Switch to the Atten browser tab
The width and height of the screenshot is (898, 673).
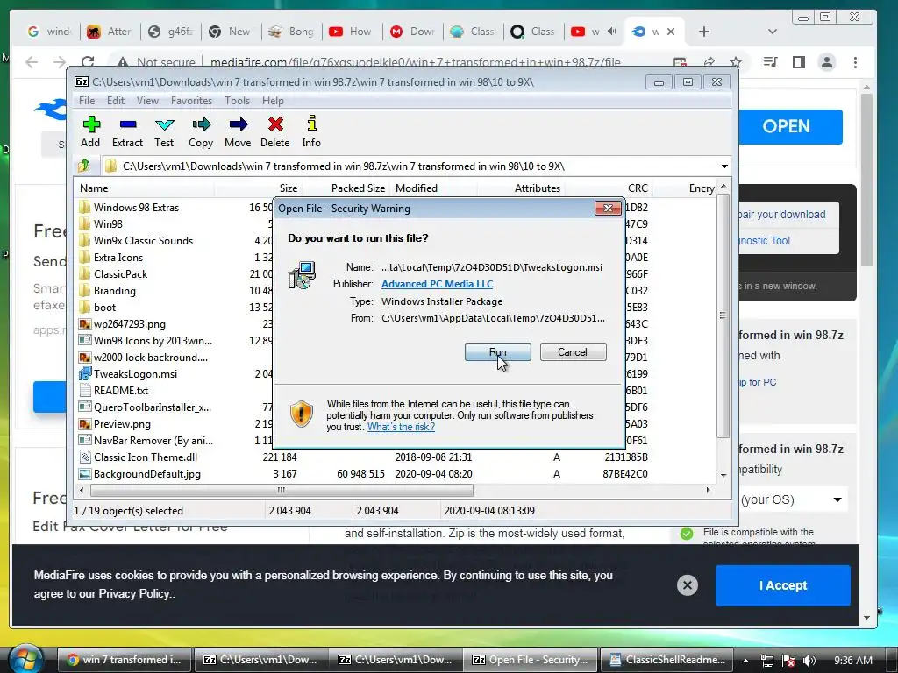click(111, 32)
